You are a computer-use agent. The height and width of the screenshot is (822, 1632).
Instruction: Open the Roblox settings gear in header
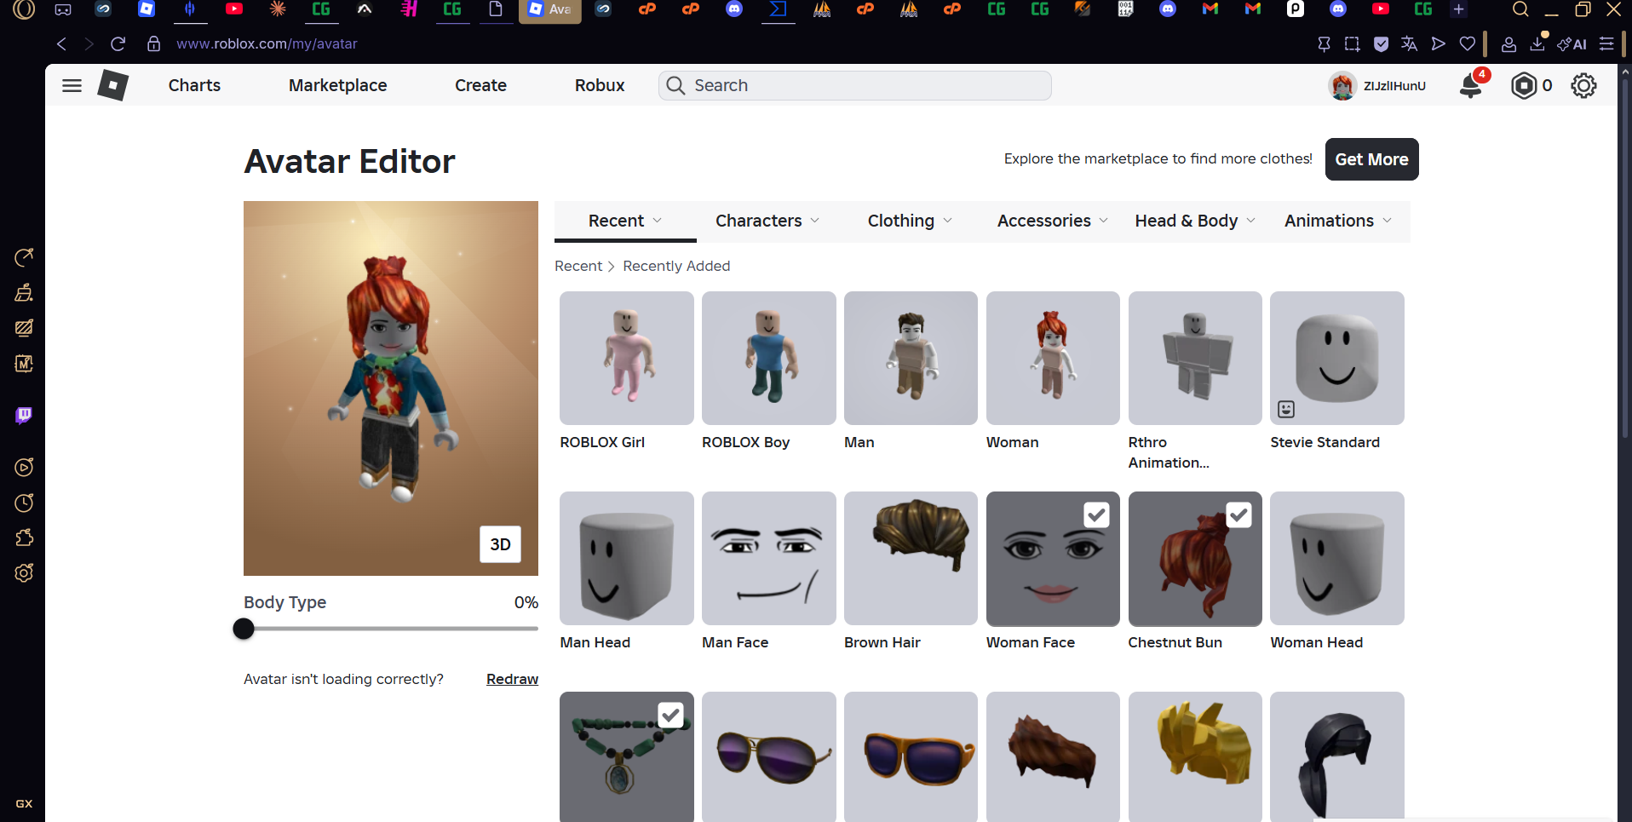coord(1583,85)
